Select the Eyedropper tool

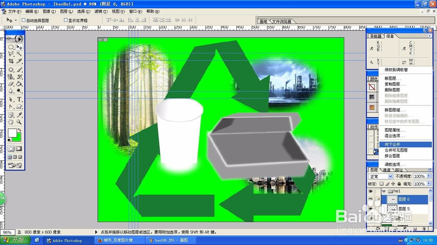19,115
